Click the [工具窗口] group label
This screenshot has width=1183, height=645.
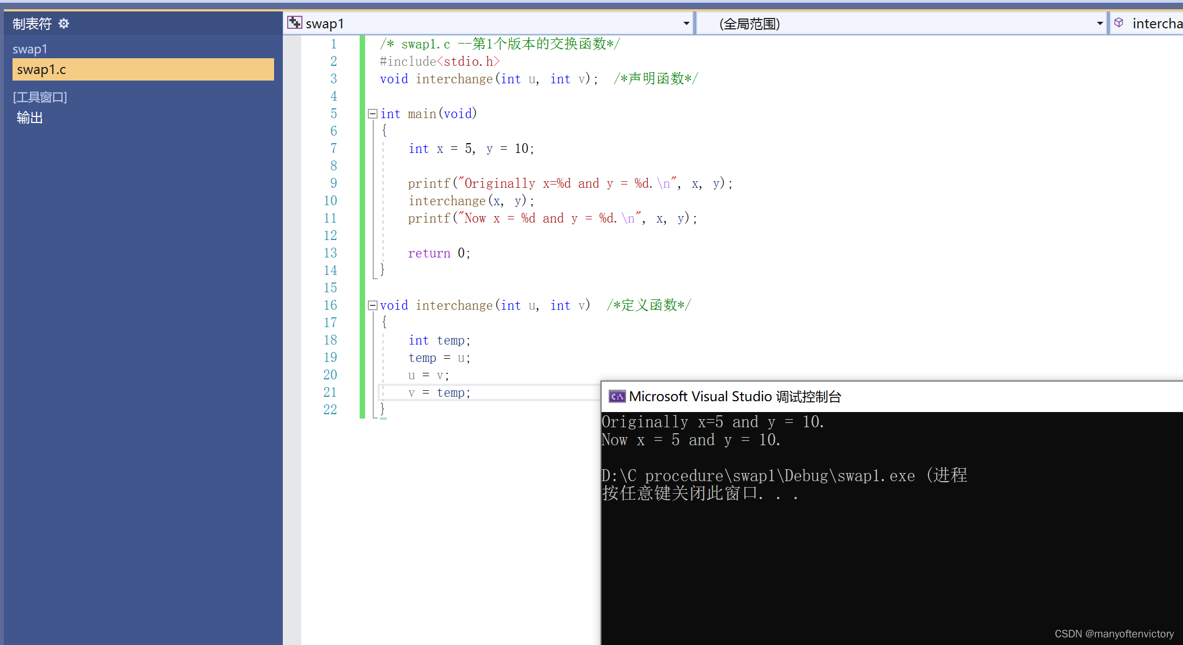click(40, 97)
